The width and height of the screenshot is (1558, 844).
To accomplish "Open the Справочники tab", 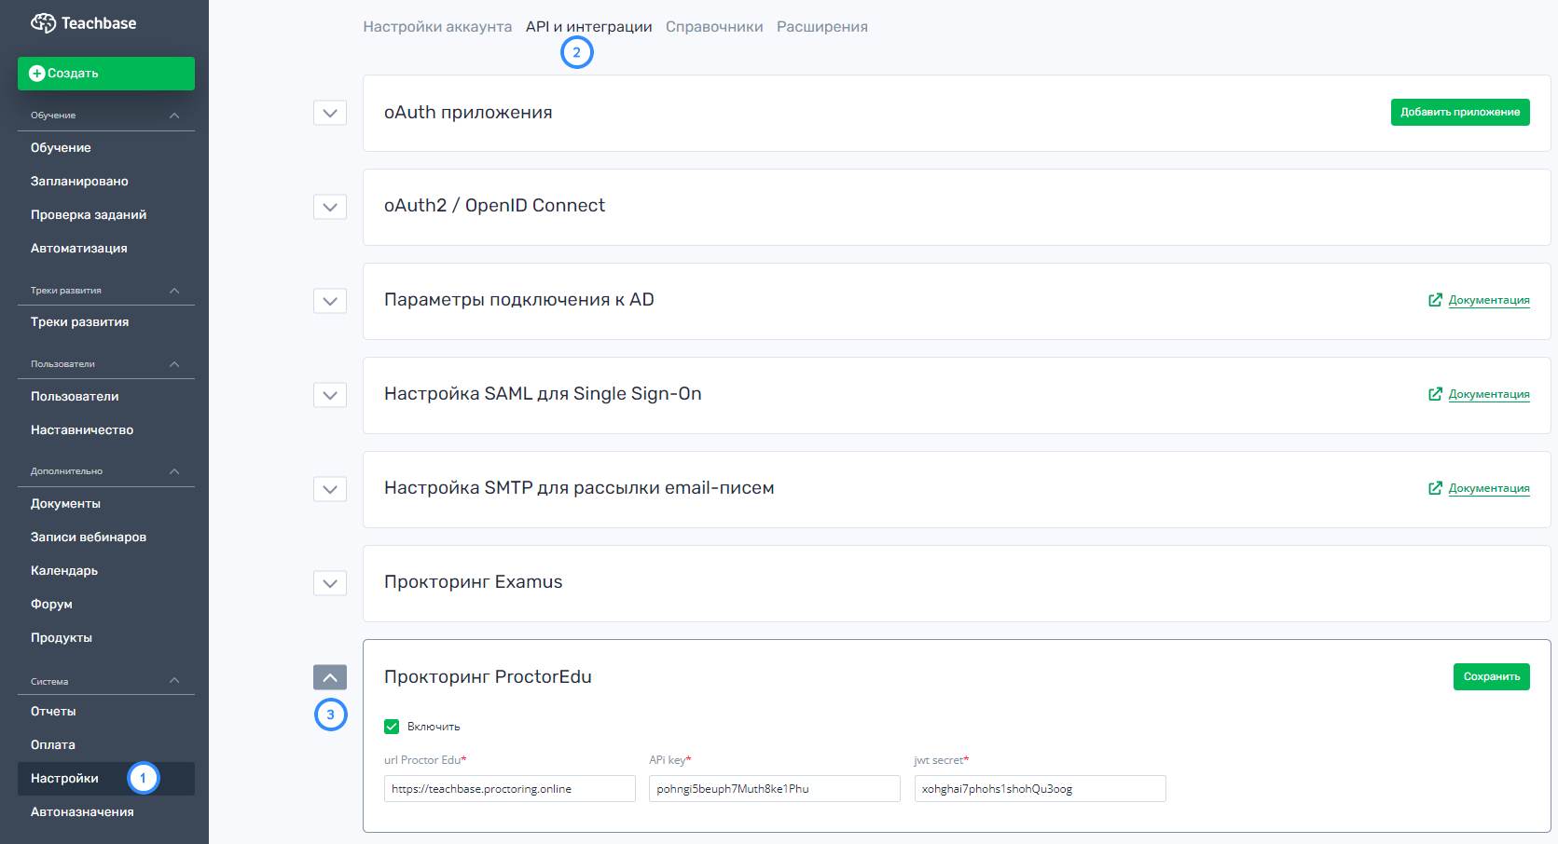I will pos(714,27).
